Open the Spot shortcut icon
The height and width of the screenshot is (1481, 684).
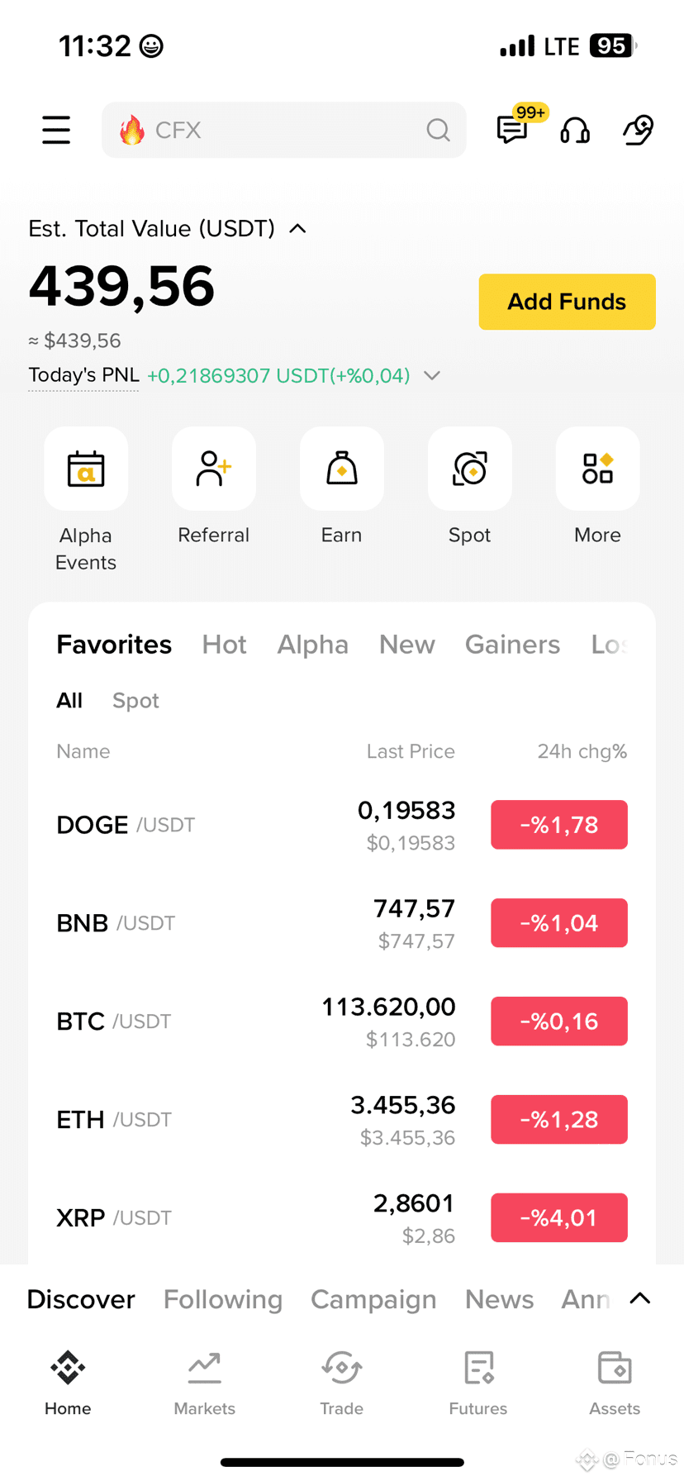[x=470, y=469]
